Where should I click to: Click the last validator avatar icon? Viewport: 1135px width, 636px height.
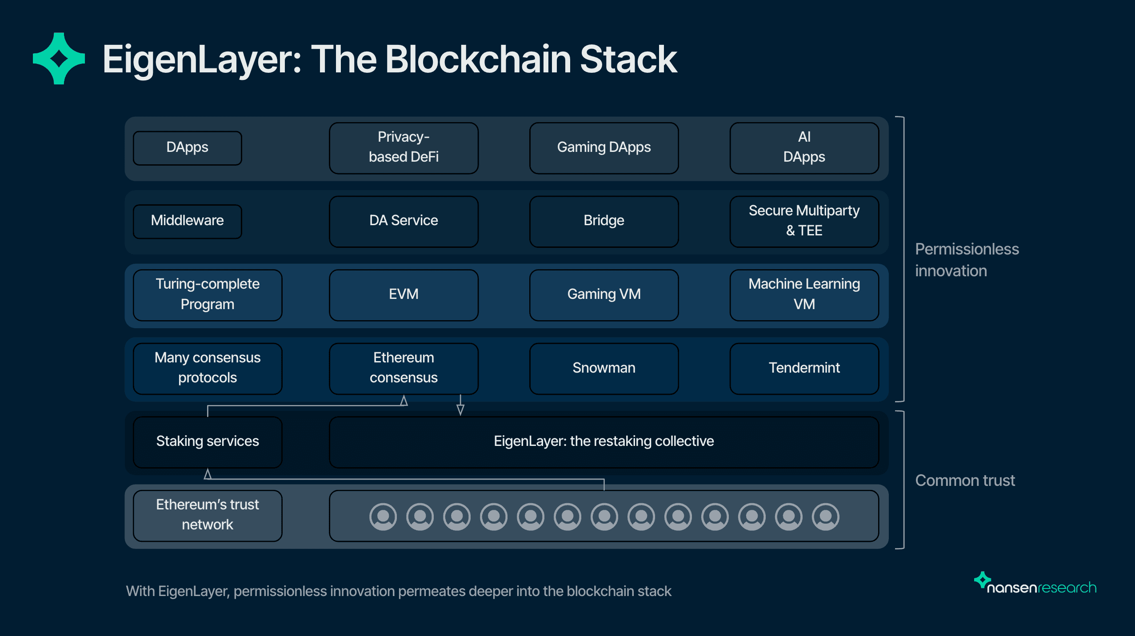point(825,516)
